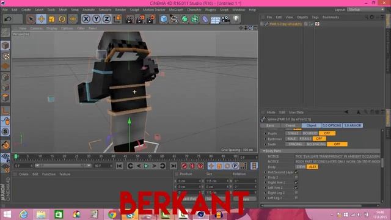The height and width of the screenshot is (220, 391).
Task: Switch to the 5.0 OPTIONS tab
Action: click(x=332, y=125)
